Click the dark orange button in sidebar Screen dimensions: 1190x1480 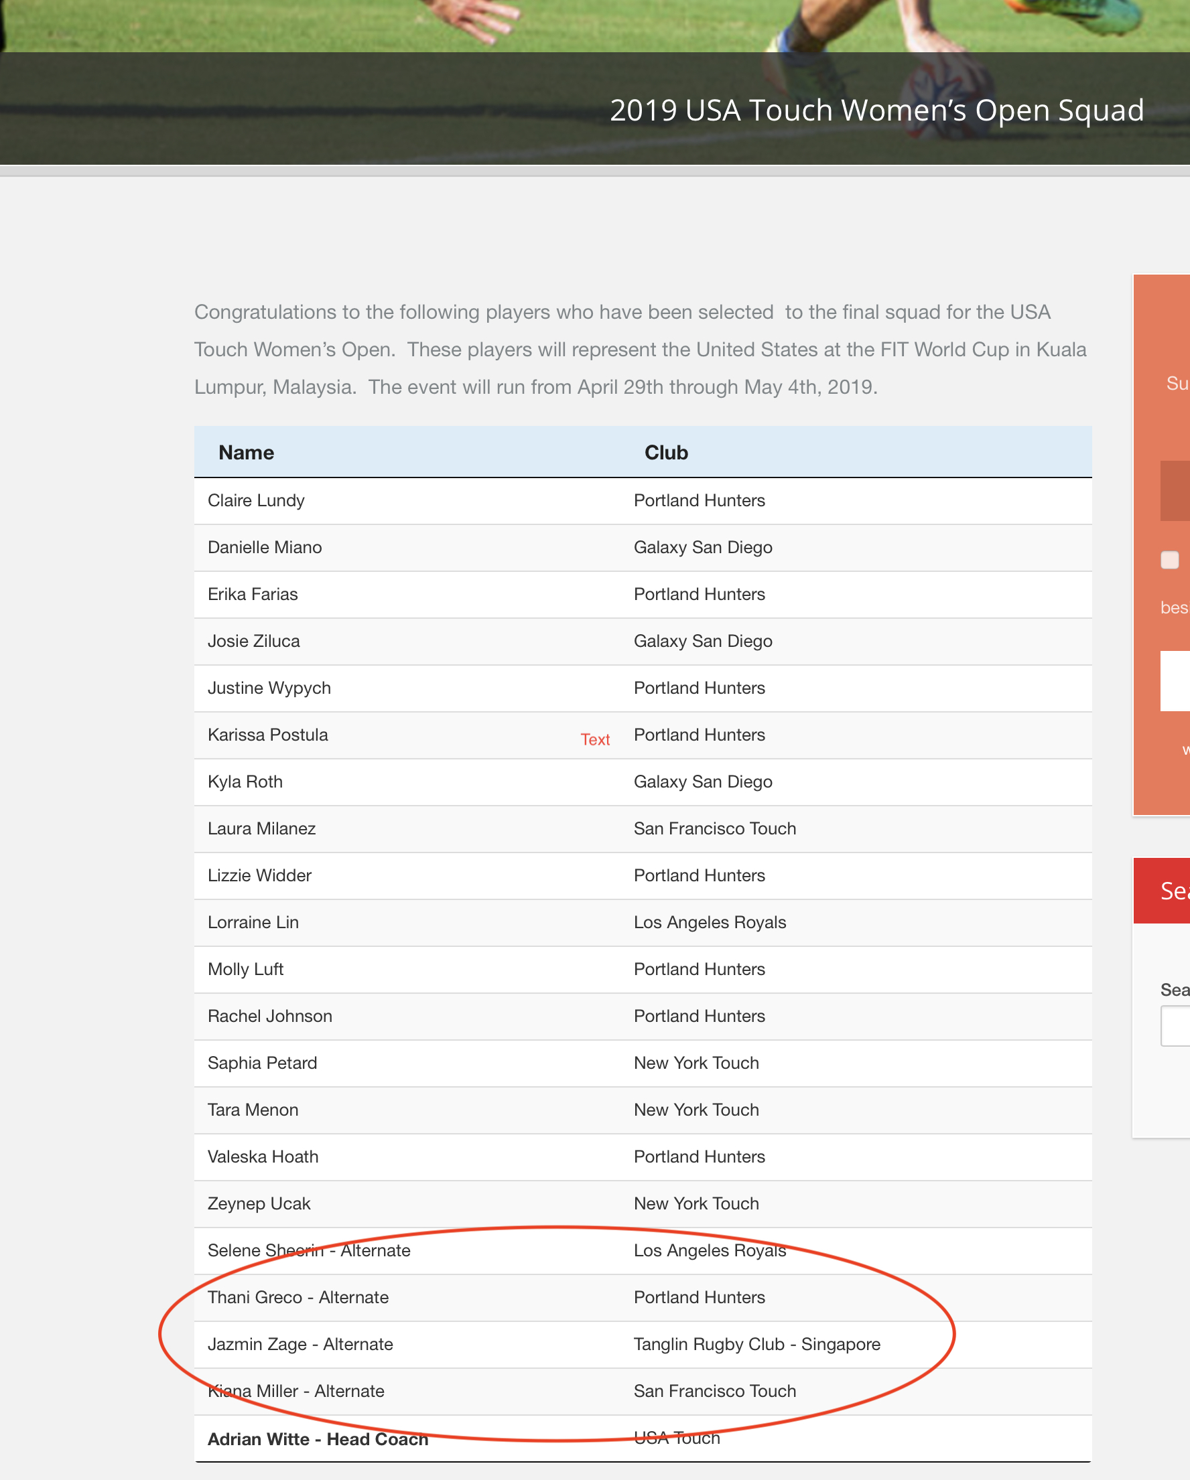[x=1175, y=491]
